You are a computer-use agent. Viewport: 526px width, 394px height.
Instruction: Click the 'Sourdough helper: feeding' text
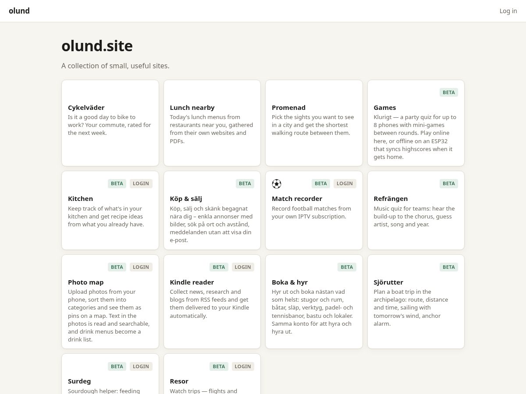[x=104, y=391]
